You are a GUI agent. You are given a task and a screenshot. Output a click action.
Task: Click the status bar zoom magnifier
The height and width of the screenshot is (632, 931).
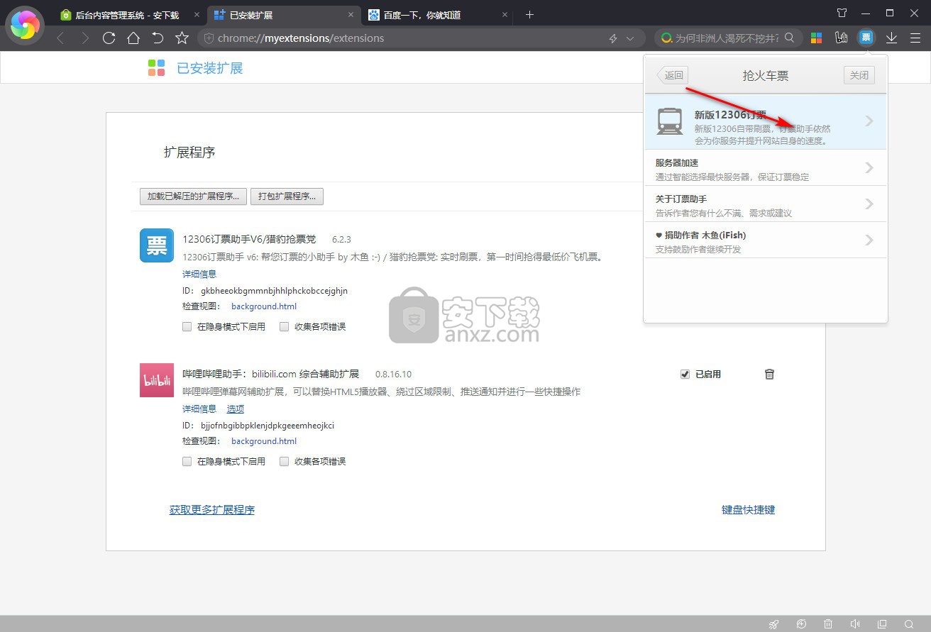[x=909, y=624]
